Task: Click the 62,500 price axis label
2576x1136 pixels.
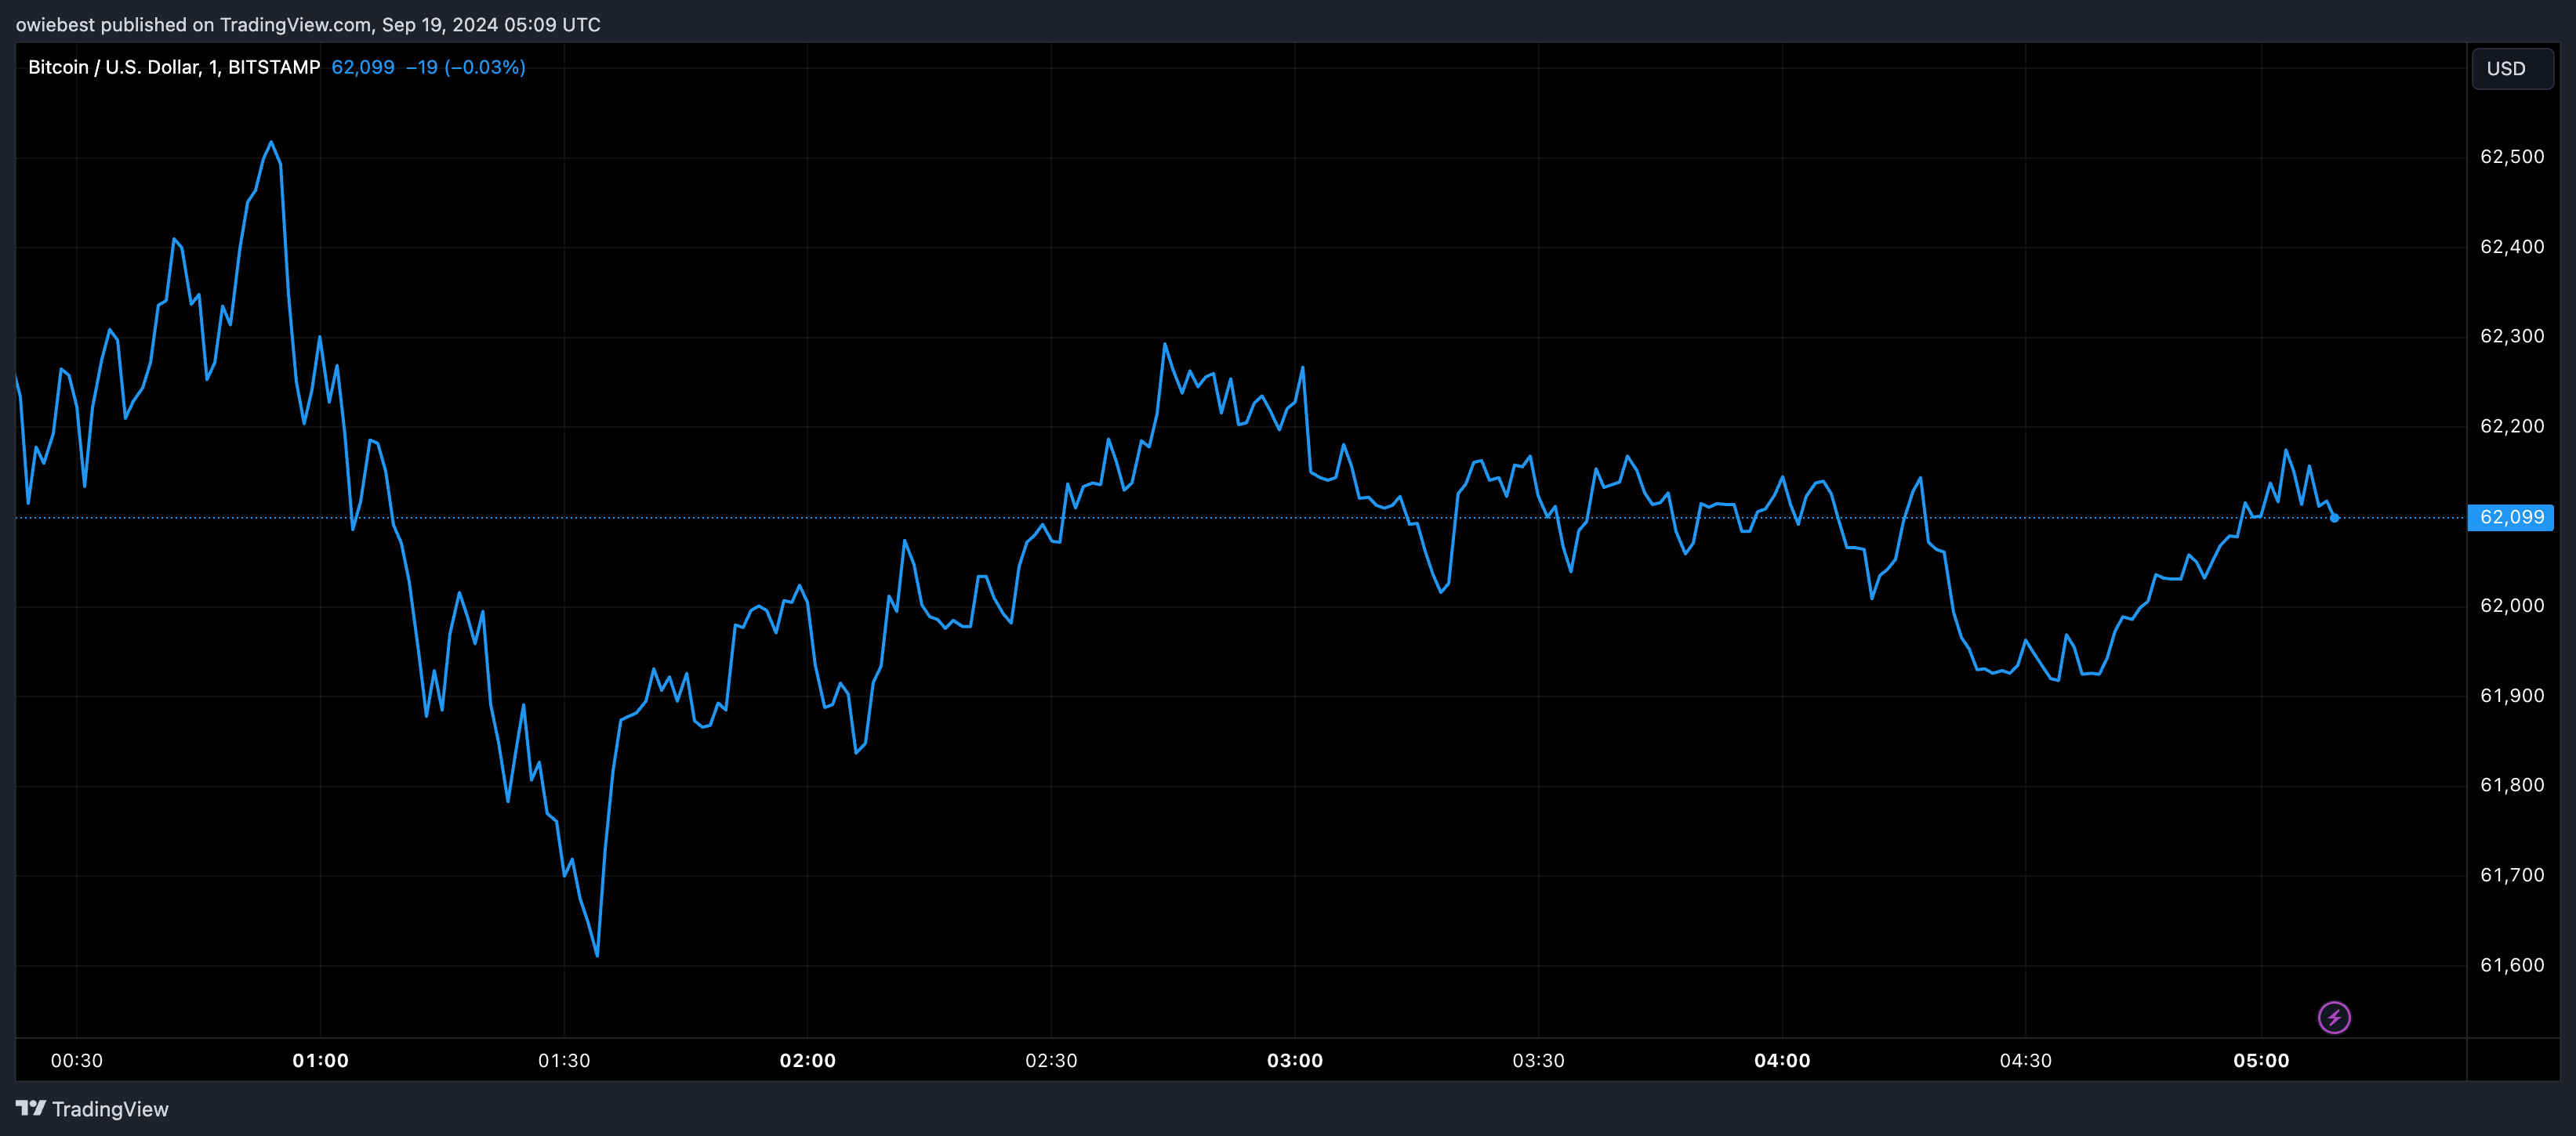Action: (2512, 157)
